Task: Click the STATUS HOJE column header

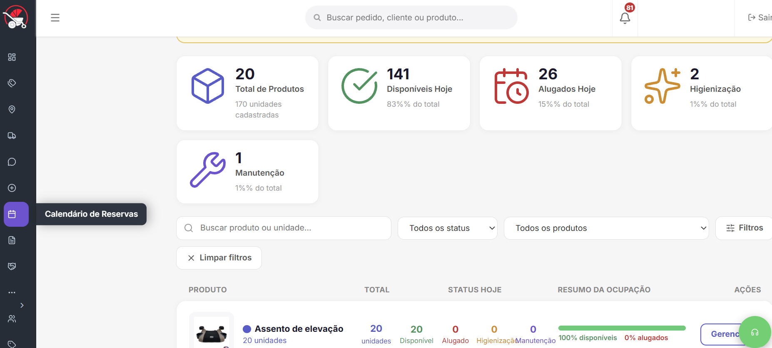Action: click(x=475, y=290)
